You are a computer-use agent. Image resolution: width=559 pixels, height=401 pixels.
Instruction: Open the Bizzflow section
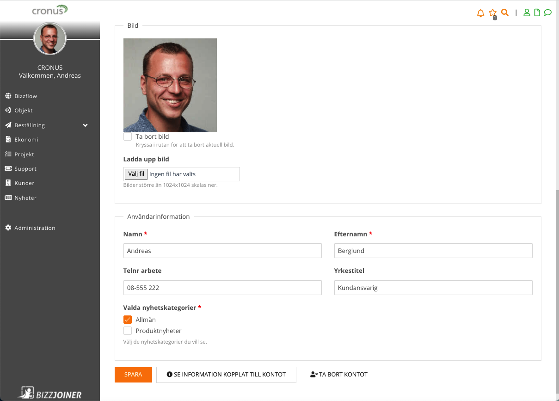(26, 96)
